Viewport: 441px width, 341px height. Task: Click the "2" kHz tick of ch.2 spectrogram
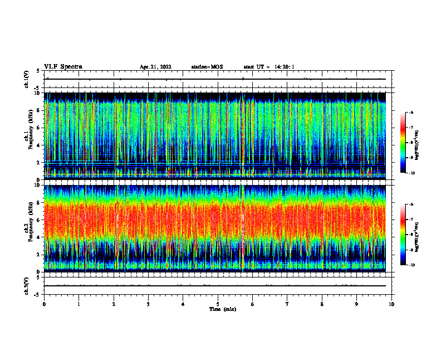coord(39,255)
